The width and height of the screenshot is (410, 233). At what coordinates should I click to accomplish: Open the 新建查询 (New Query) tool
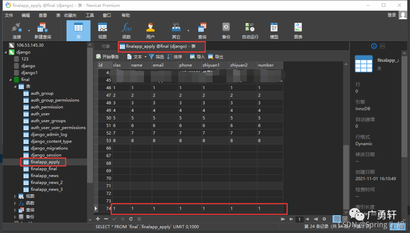43,30
